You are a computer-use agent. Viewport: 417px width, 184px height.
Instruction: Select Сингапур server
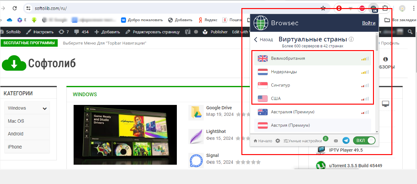(313, 85)
